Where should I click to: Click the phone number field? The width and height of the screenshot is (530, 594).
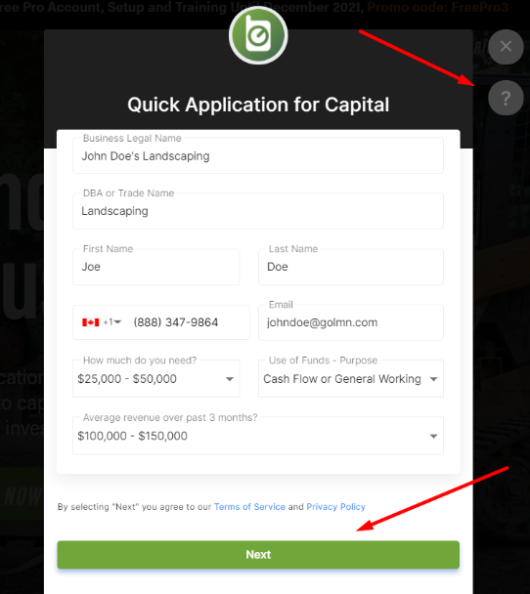pos(186,322)
